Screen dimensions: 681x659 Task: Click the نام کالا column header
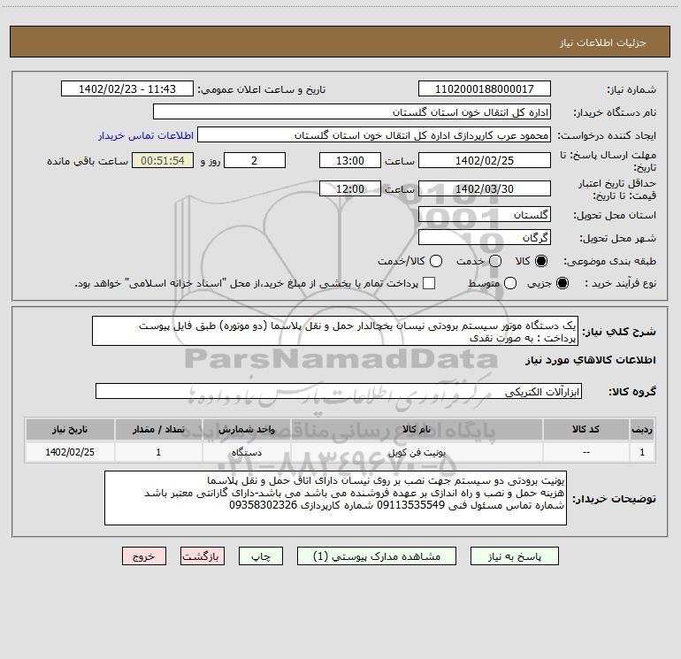coord(417,429)
